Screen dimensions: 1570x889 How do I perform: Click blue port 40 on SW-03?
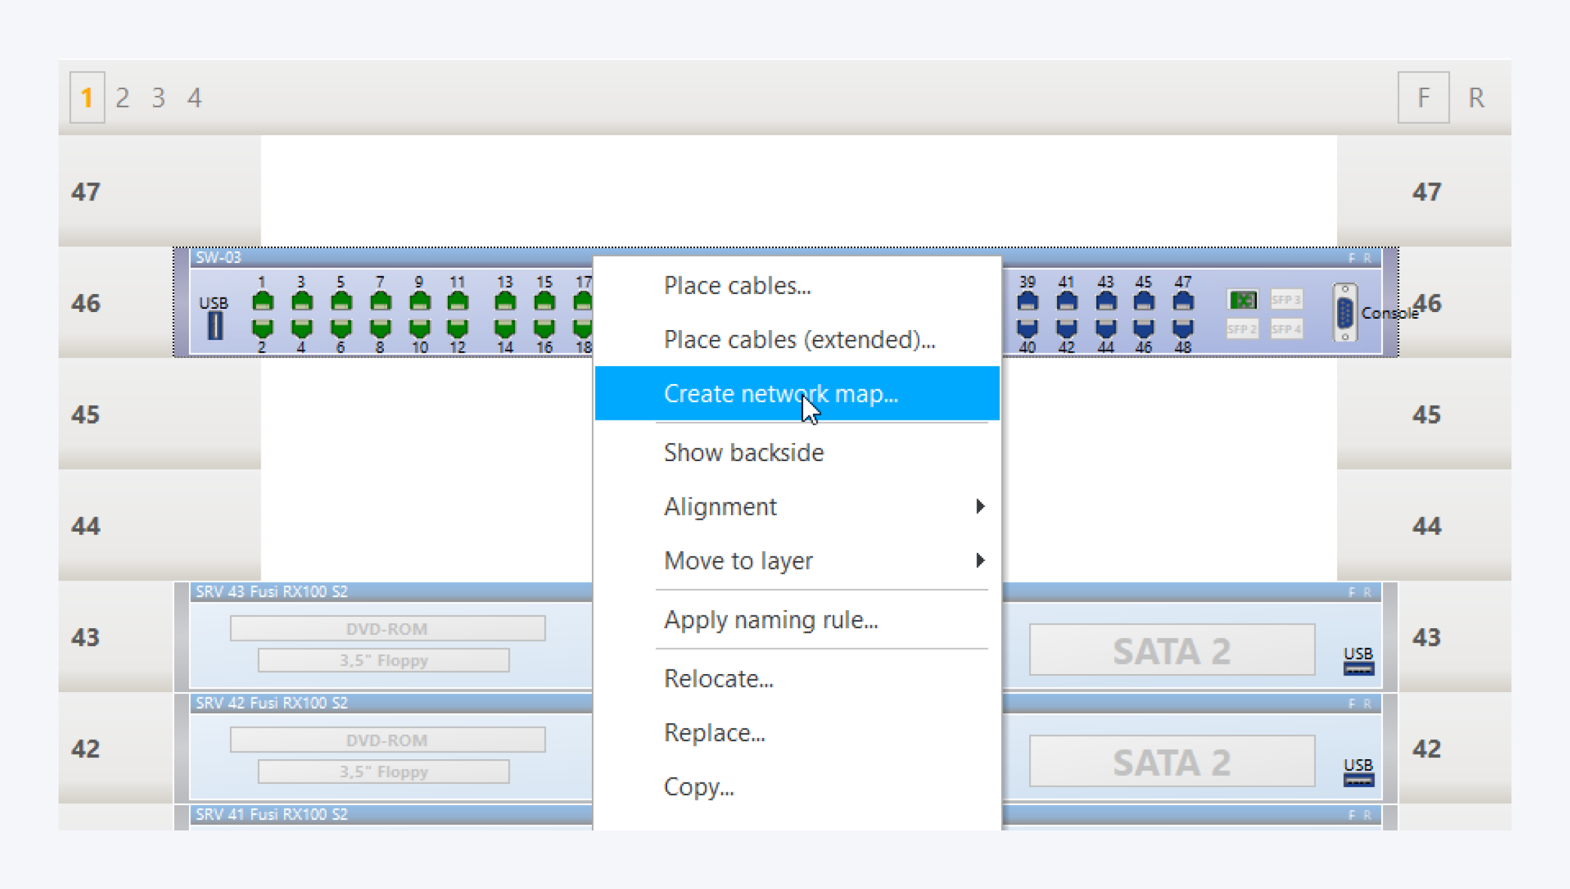pyautogui.click(x=1027, y=327)
